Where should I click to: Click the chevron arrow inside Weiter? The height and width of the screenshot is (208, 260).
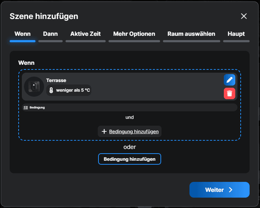click(x=231, y=190)
